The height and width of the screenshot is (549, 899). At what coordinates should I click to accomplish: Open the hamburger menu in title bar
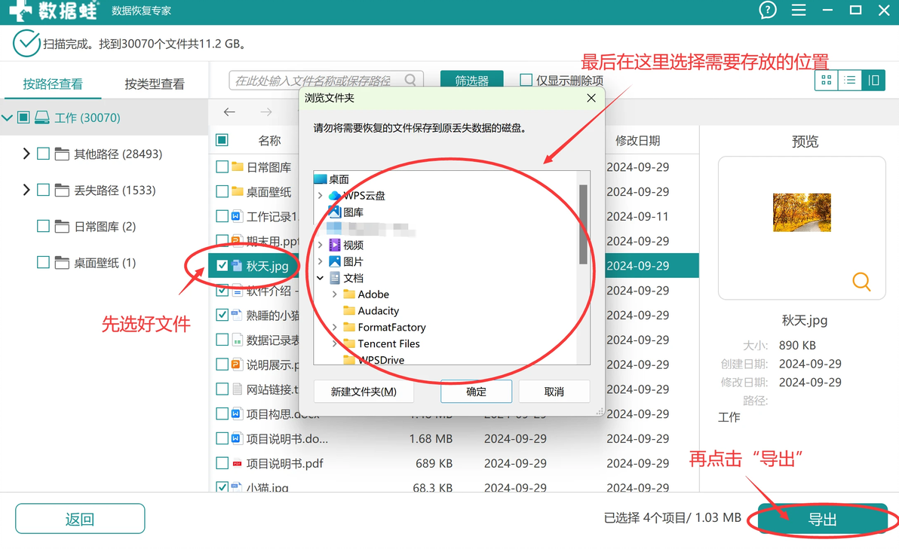tap(798, 10)
